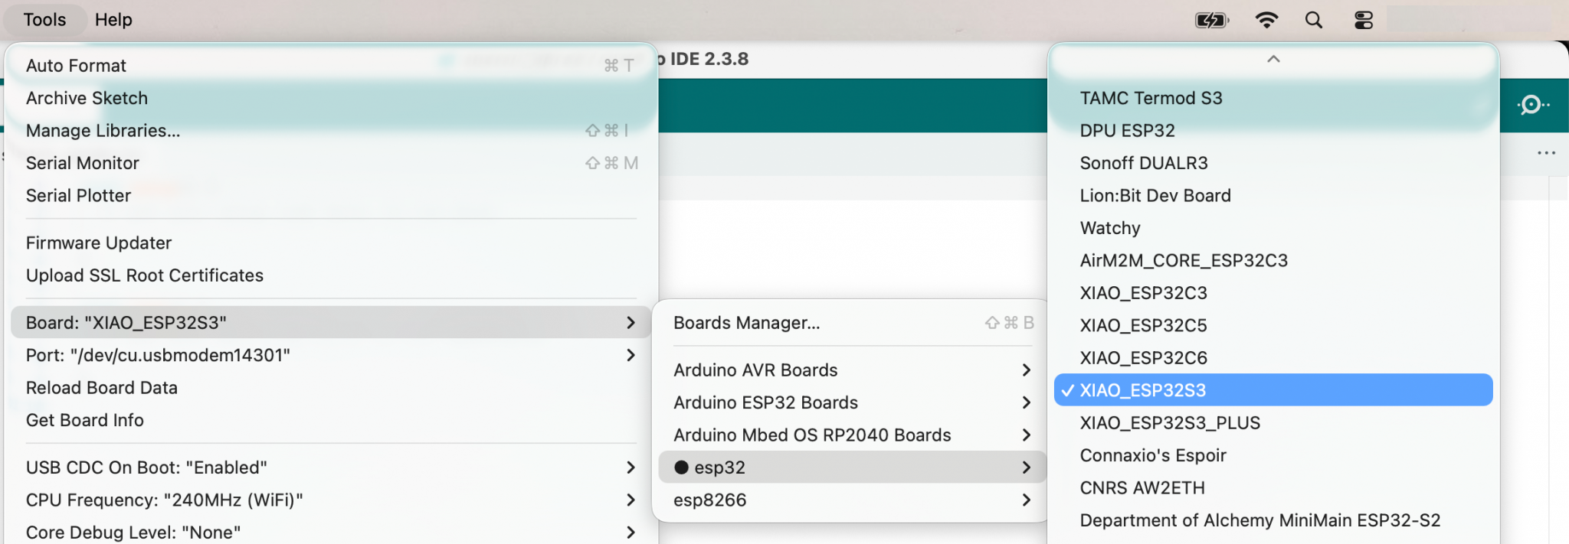Image resolution: width=1569 pixels, height=544 pixels.
Task: Open the Serial Monitor magnifier icon in toolbar
Action: coord(1532,105)
